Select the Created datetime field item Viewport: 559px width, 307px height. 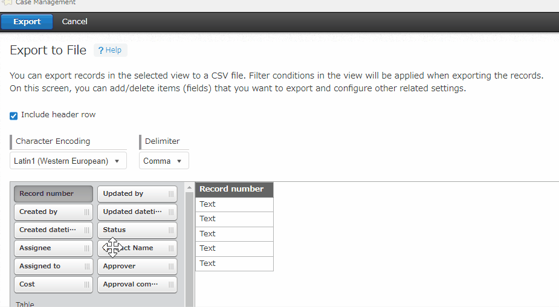(x=48, y=230)
